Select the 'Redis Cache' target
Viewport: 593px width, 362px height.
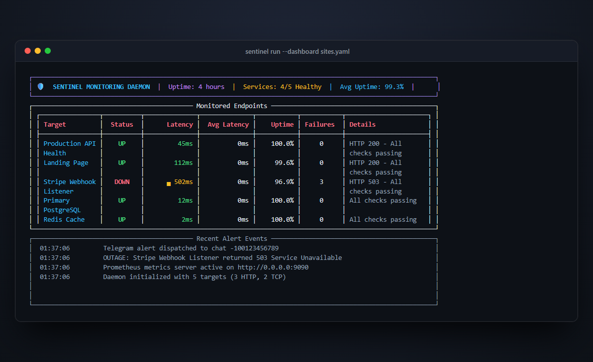click(x=64, y=219)
